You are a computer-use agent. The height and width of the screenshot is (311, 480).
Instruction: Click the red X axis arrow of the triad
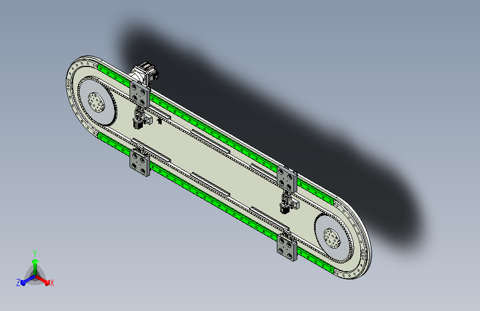coord(43,280)
